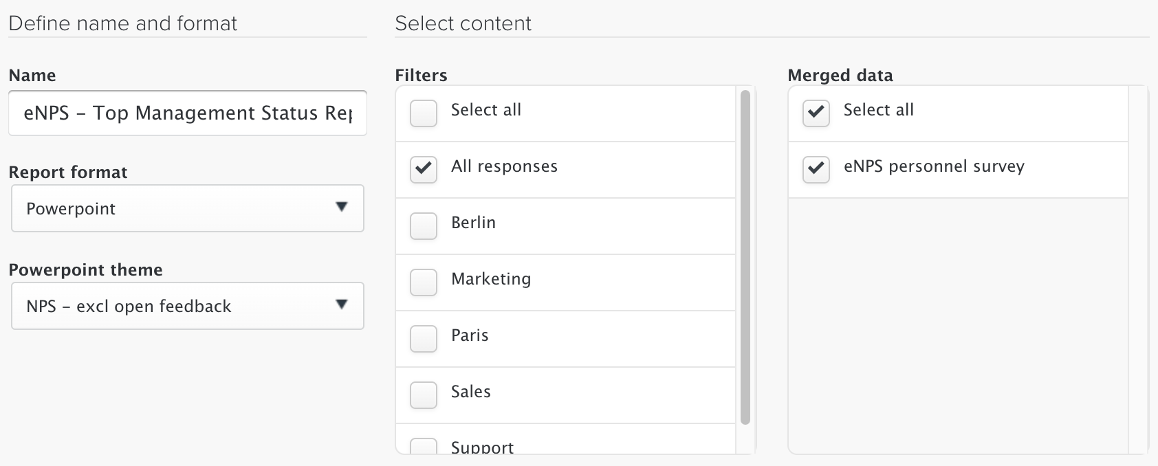Open the Powerpoint theme dropdown
This screenshot has width=1158, height=466.
187,306
